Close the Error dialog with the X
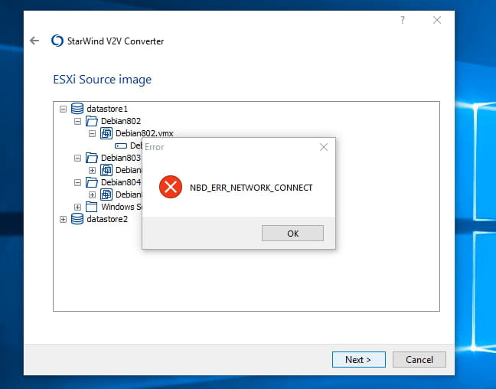496x389 pixels. pyautogui.click(x=324, y=147)
